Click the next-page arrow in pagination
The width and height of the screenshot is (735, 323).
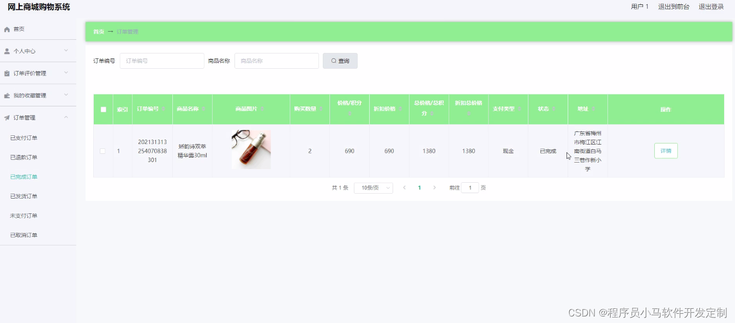point(435,187)
